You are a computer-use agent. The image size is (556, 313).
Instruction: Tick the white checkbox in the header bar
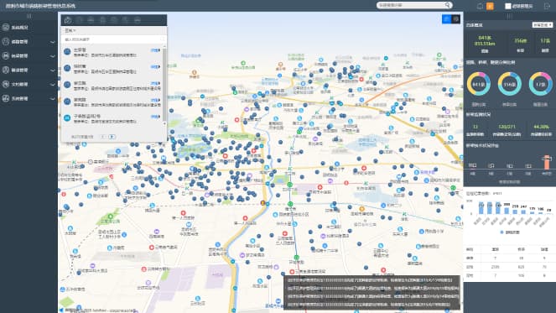pos(507,6)
